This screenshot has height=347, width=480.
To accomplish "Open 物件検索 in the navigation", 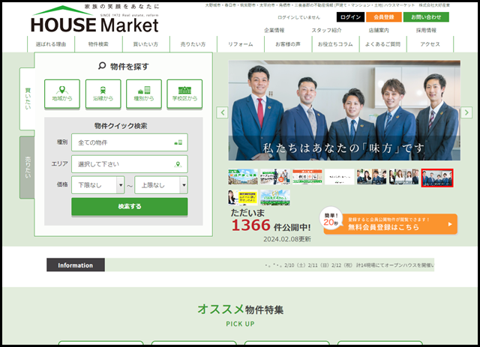I will click(98, 44).
